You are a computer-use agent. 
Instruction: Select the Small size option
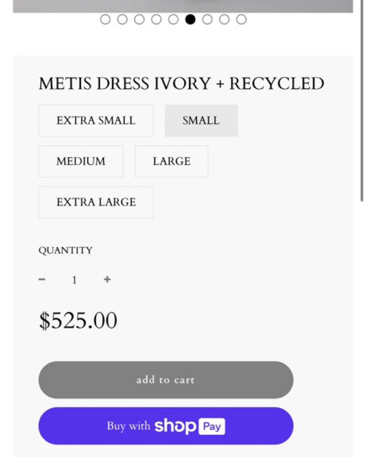click(201, 121)
